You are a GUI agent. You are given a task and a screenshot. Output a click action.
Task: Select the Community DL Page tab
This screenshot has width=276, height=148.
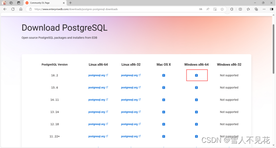pos(45,3)
